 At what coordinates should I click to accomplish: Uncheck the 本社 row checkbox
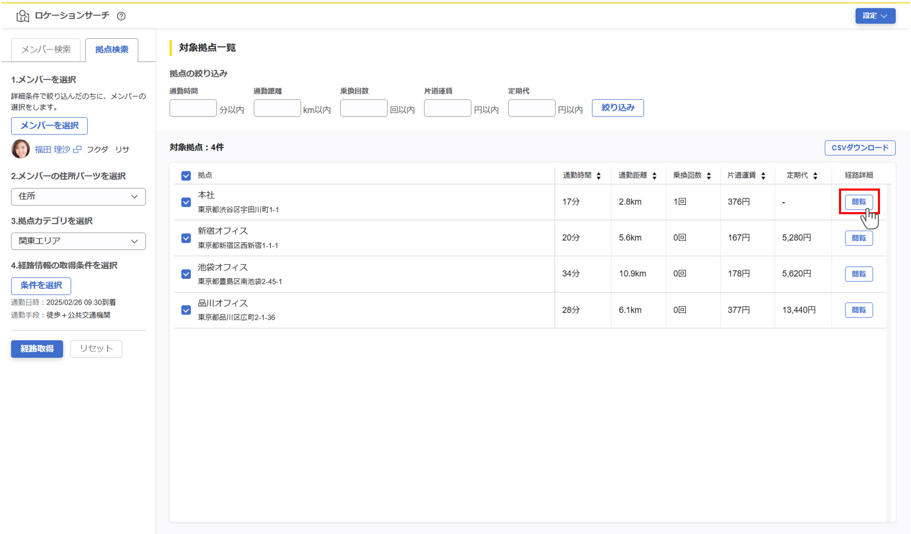coord(186,202)
